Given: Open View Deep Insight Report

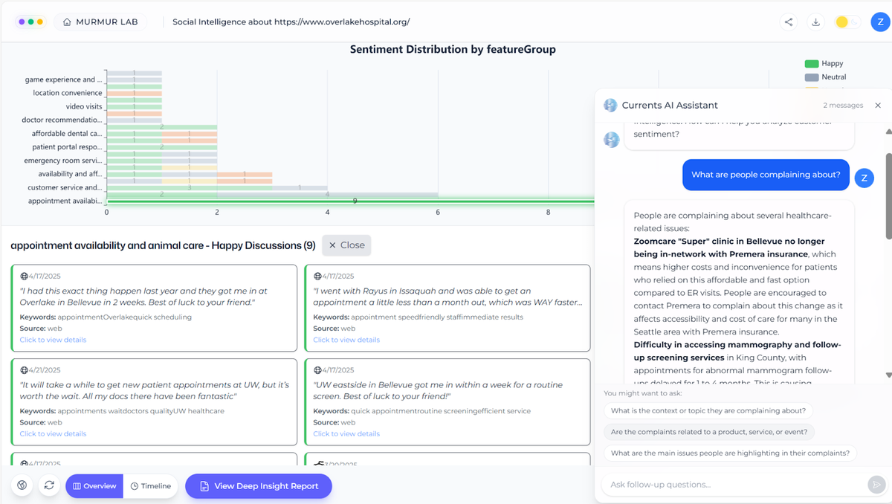Looking at the screenshot, I should click(x=259, y=486).
